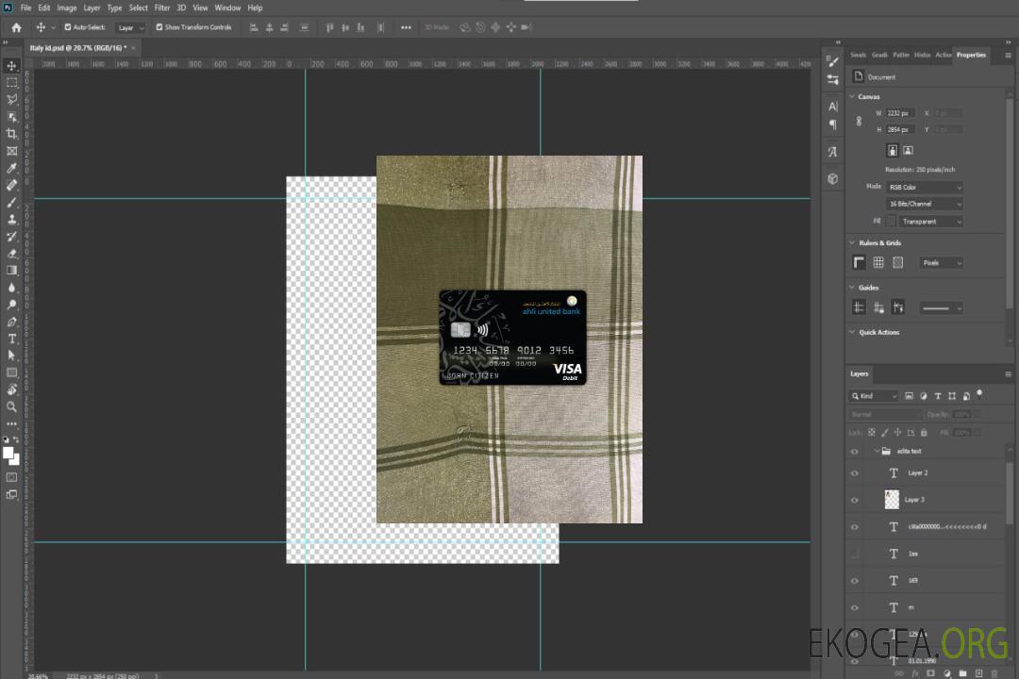Open the Image menu
1019x679 pixels.
tap(67, 8)
